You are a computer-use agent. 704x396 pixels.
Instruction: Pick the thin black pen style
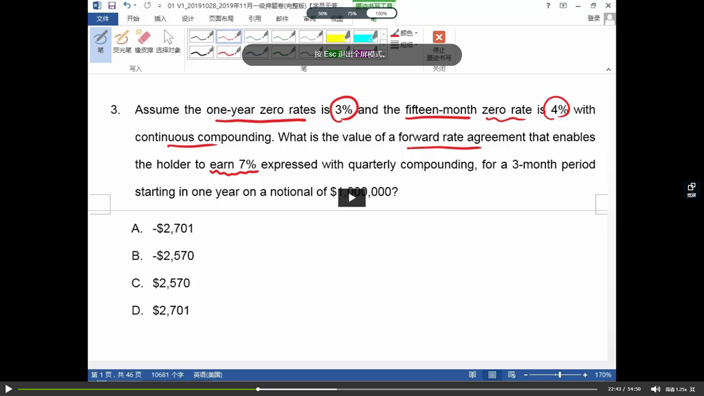[x=201, y=36]
